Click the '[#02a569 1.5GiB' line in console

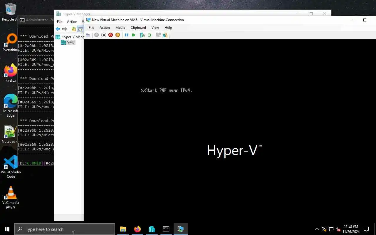tap(36, 145)
